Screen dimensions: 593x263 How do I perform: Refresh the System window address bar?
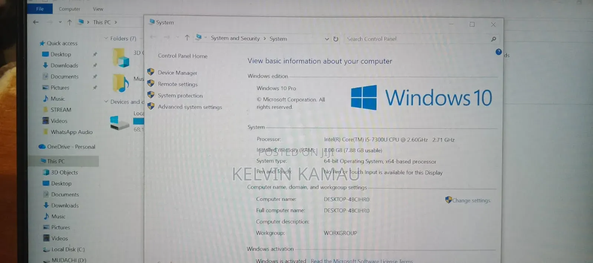click(x=336, y=39)
